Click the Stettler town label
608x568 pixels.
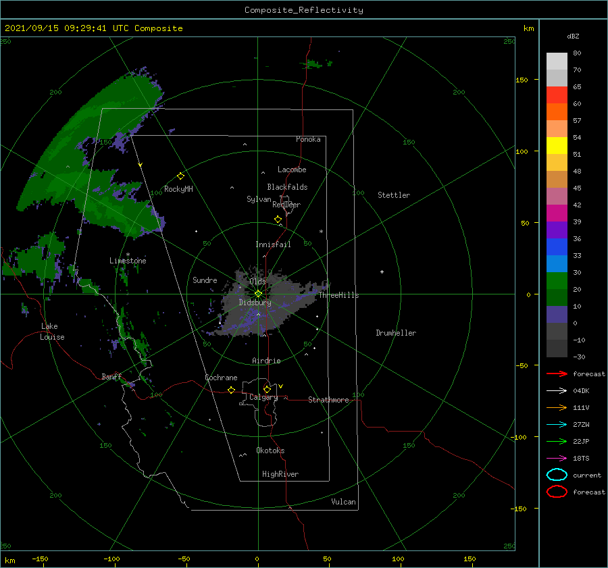tap(394, 195)
